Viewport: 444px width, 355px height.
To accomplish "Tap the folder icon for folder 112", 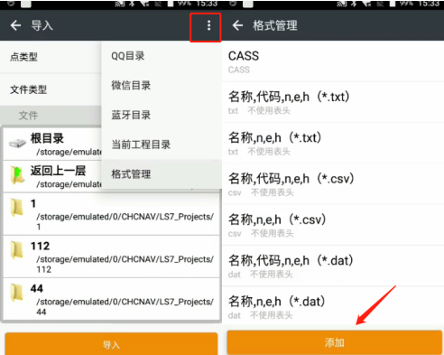I will tap(17, 250).
